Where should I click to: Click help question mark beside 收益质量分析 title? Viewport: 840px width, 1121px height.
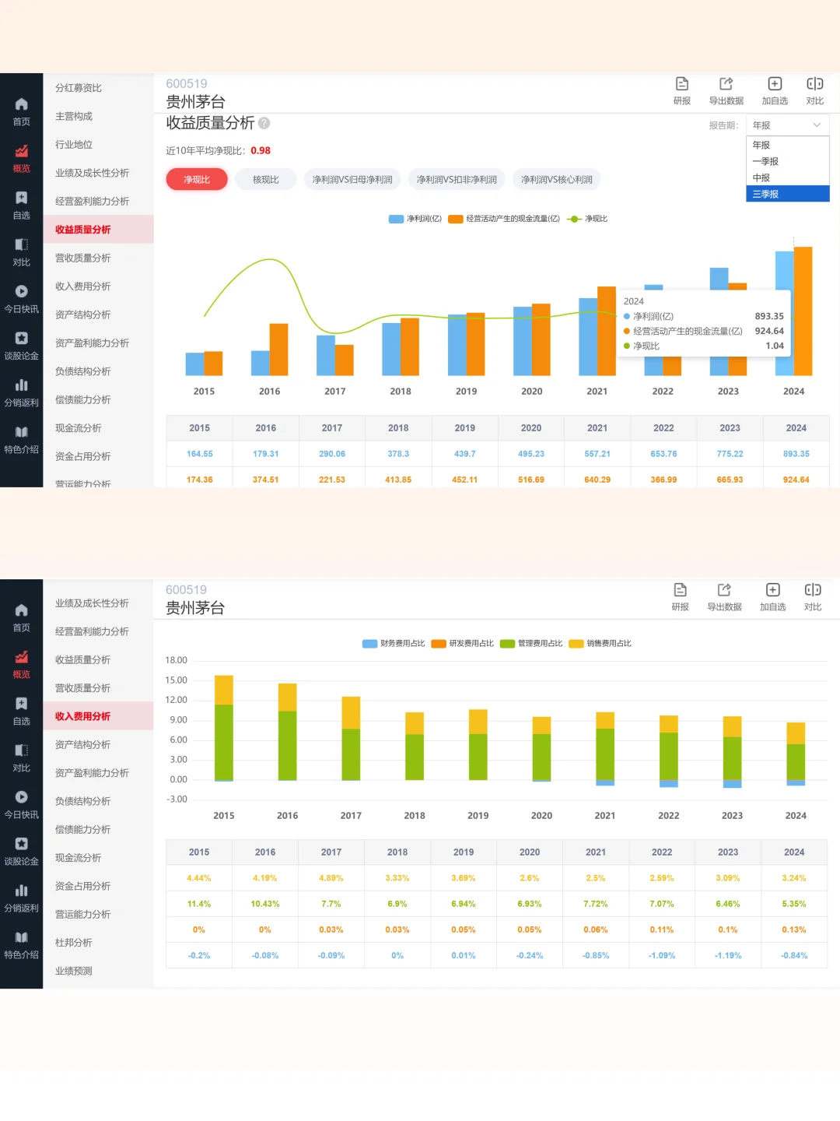click(x=264, y=123)
